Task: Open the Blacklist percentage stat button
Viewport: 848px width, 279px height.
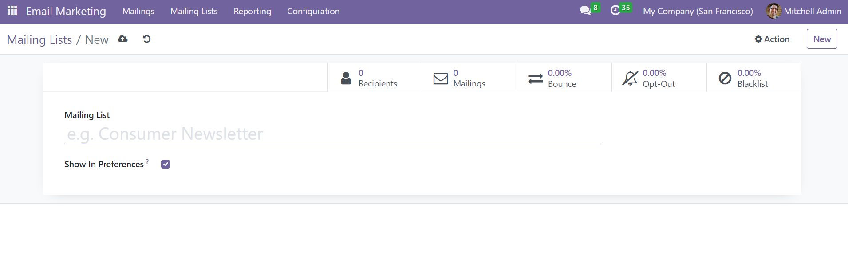Action: pyautogui.click(x=753, y=78)
